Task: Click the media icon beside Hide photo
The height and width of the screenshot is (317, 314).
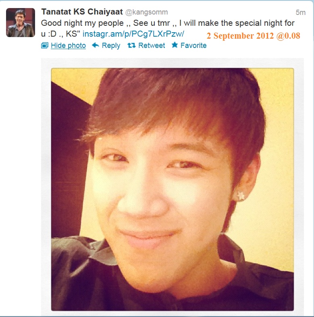Action: 45,46
